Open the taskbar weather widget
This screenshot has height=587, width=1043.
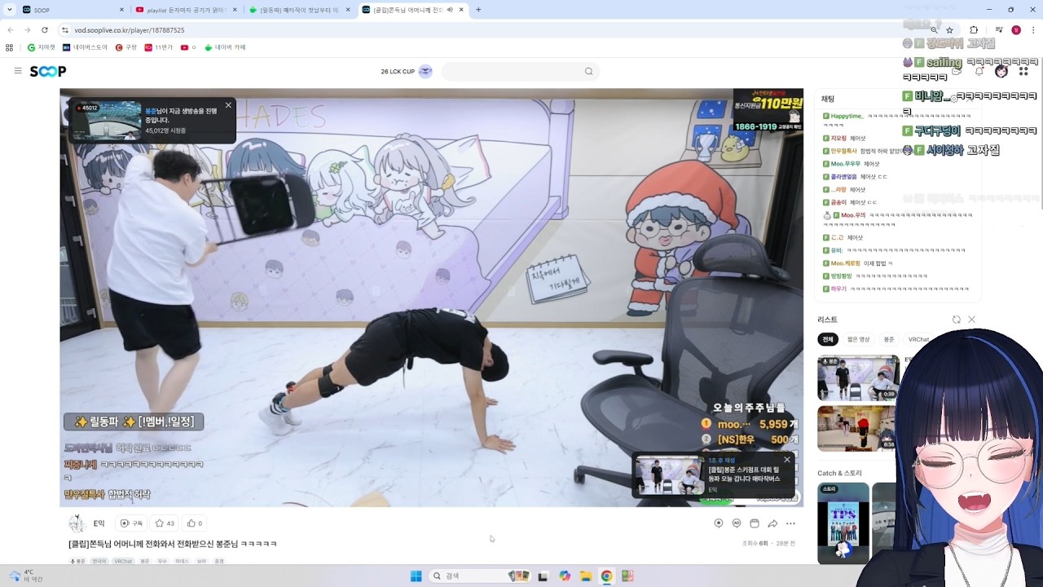pyautogui.click(x=24, y=576)
